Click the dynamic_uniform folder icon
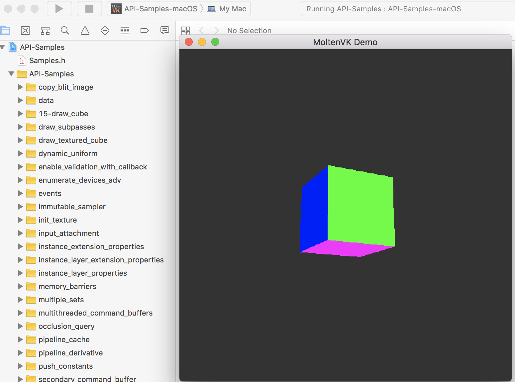The image size is (515, 382). pos(31,153)
